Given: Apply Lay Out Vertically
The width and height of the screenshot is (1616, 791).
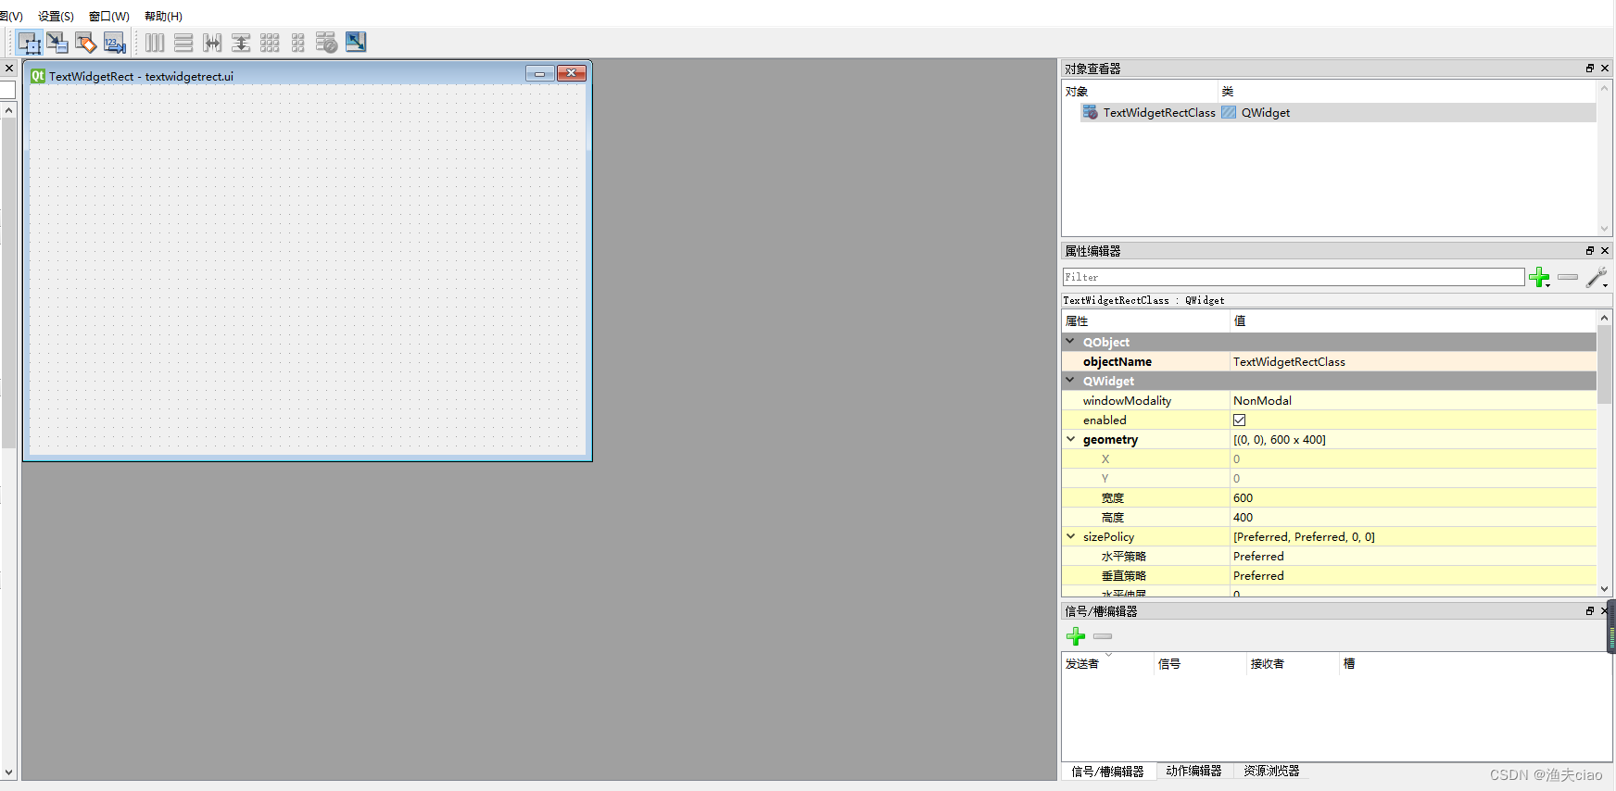Looking at the screenshot, I should pos(183,43).
